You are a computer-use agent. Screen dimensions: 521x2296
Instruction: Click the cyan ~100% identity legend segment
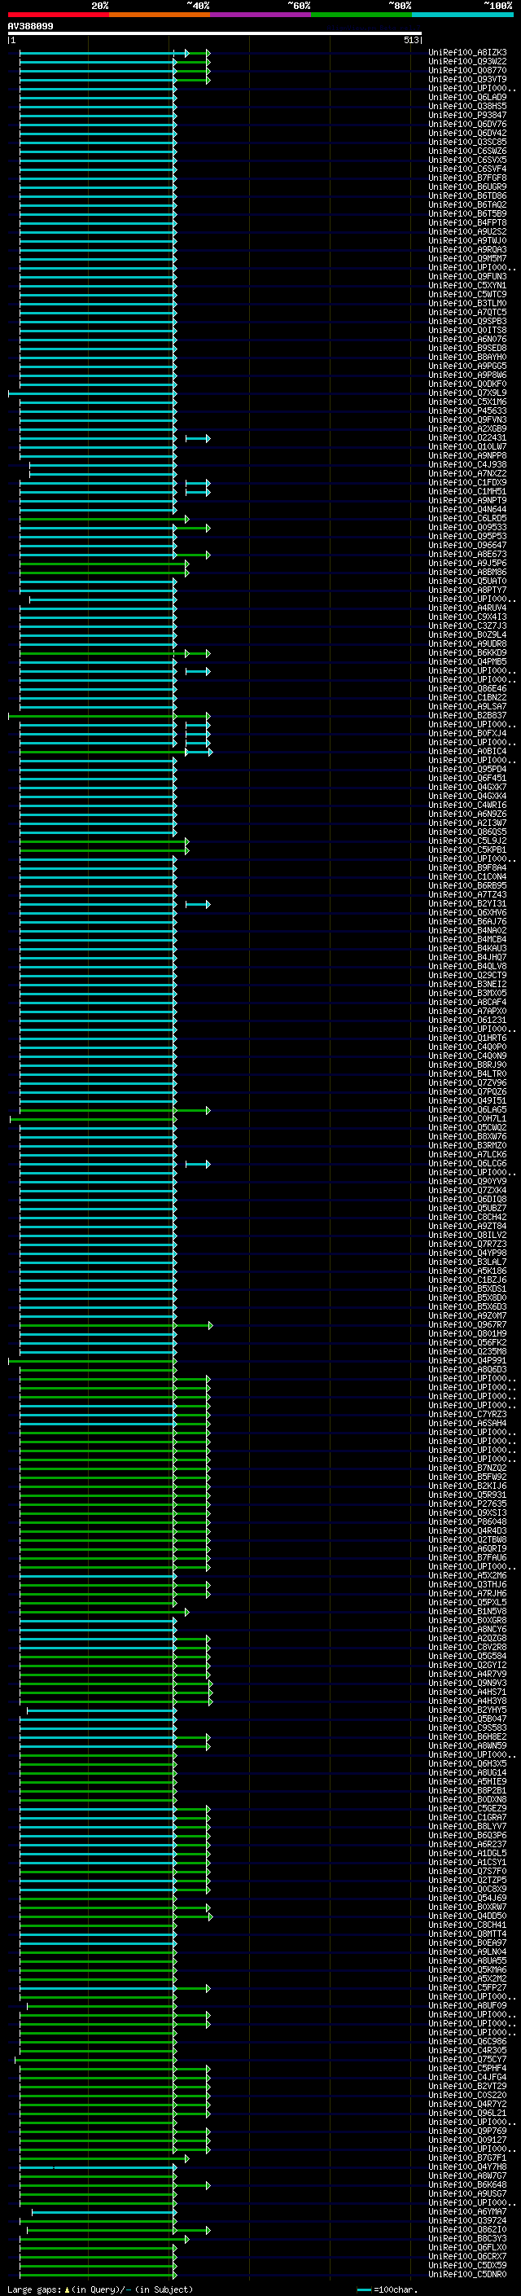click(x=462, y=15)
